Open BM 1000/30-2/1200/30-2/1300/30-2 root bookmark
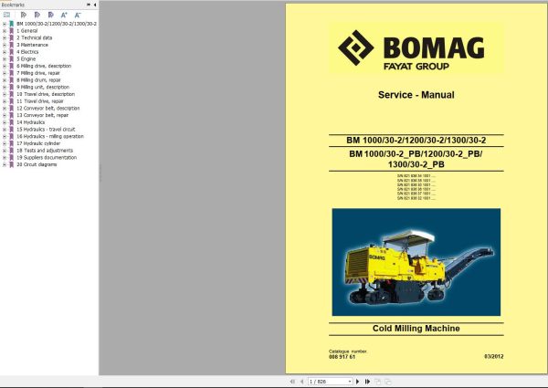Viewport: 548px width, 388px height. click(x=57, y=24)
